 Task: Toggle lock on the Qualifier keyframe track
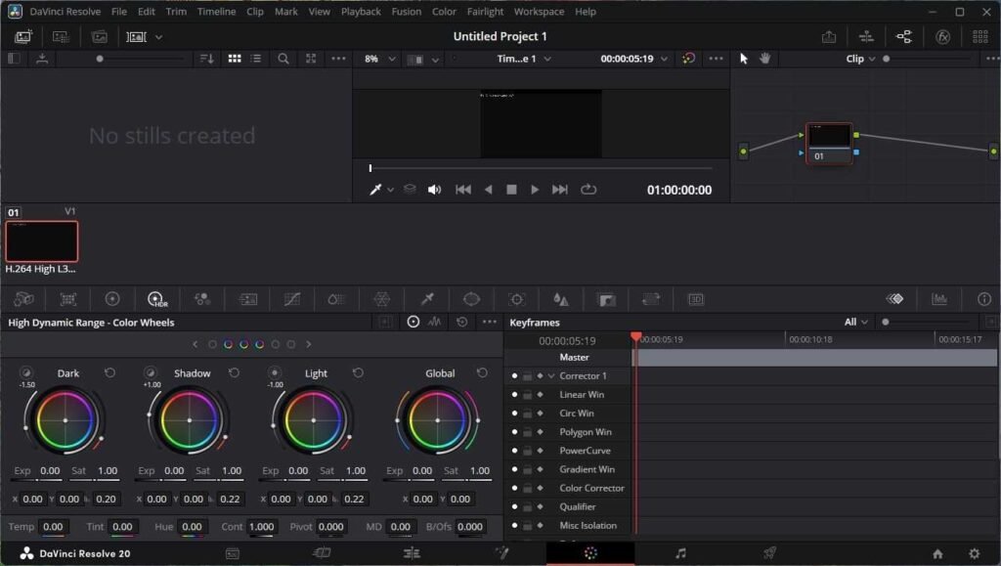528,506
